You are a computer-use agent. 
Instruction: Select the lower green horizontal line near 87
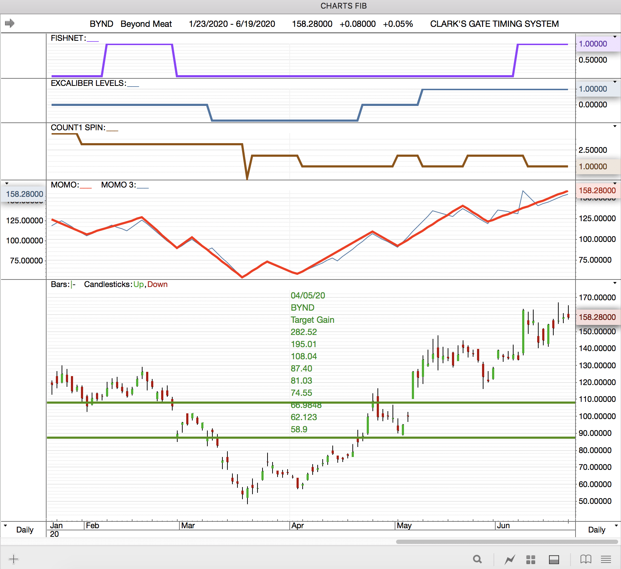311,437
